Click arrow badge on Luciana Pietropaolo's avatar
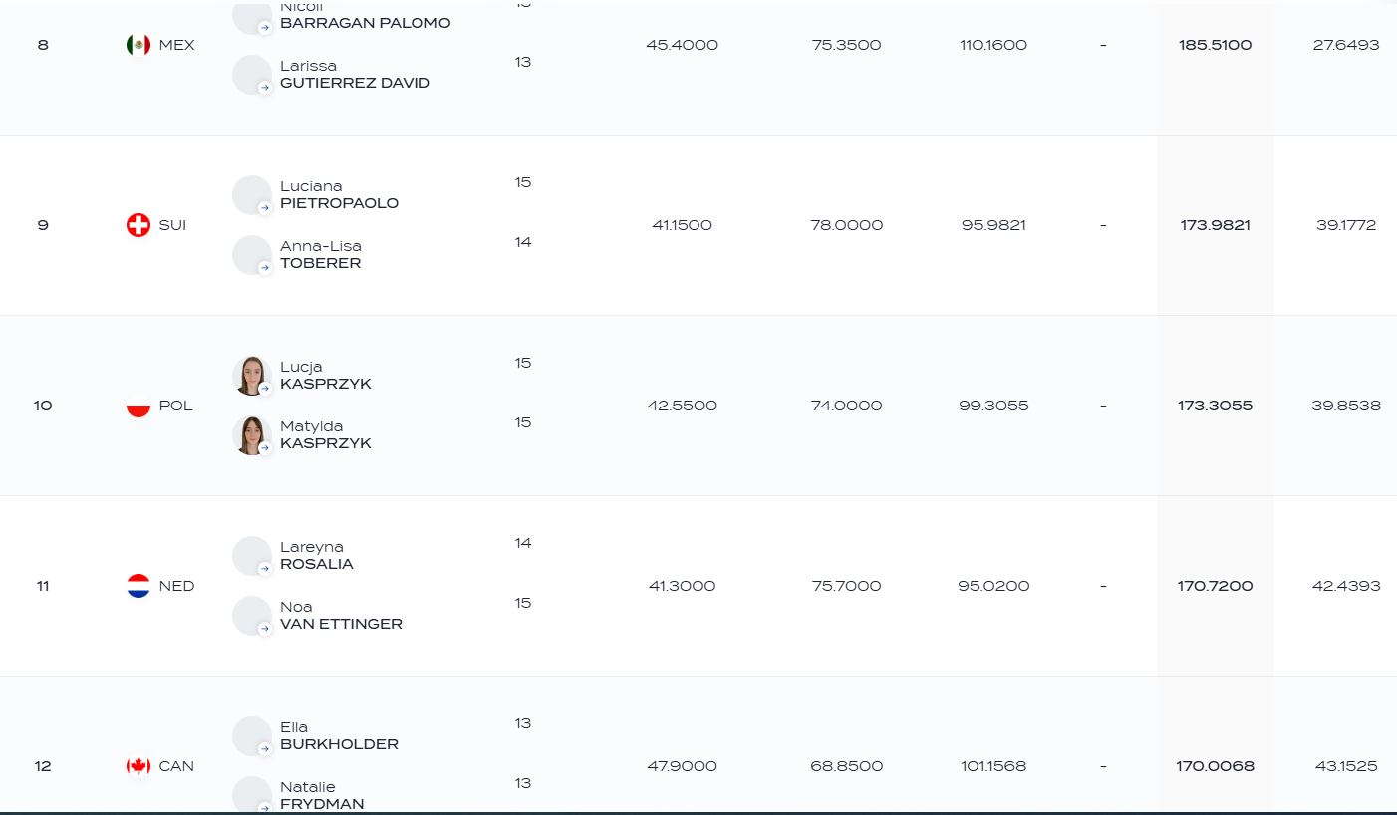Image resolution: width=1397 pixels, height=815 pixels. click(x=265, y=208)
